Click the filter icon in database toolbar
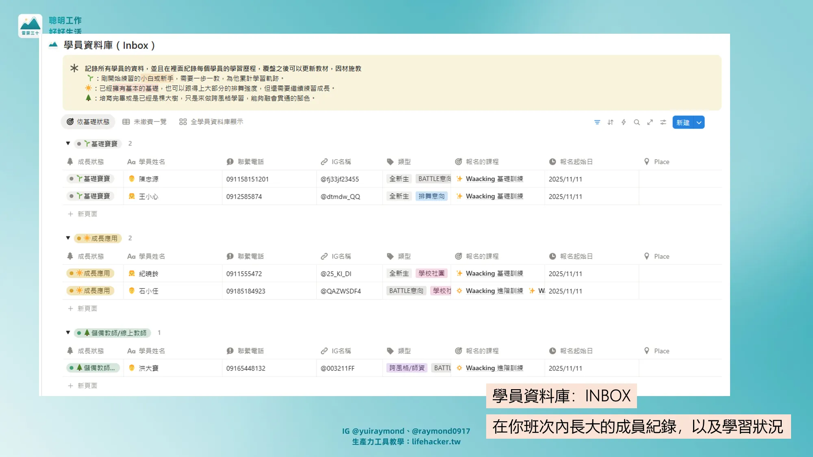This screenshot has height=457, width=813. pos(597,122)
